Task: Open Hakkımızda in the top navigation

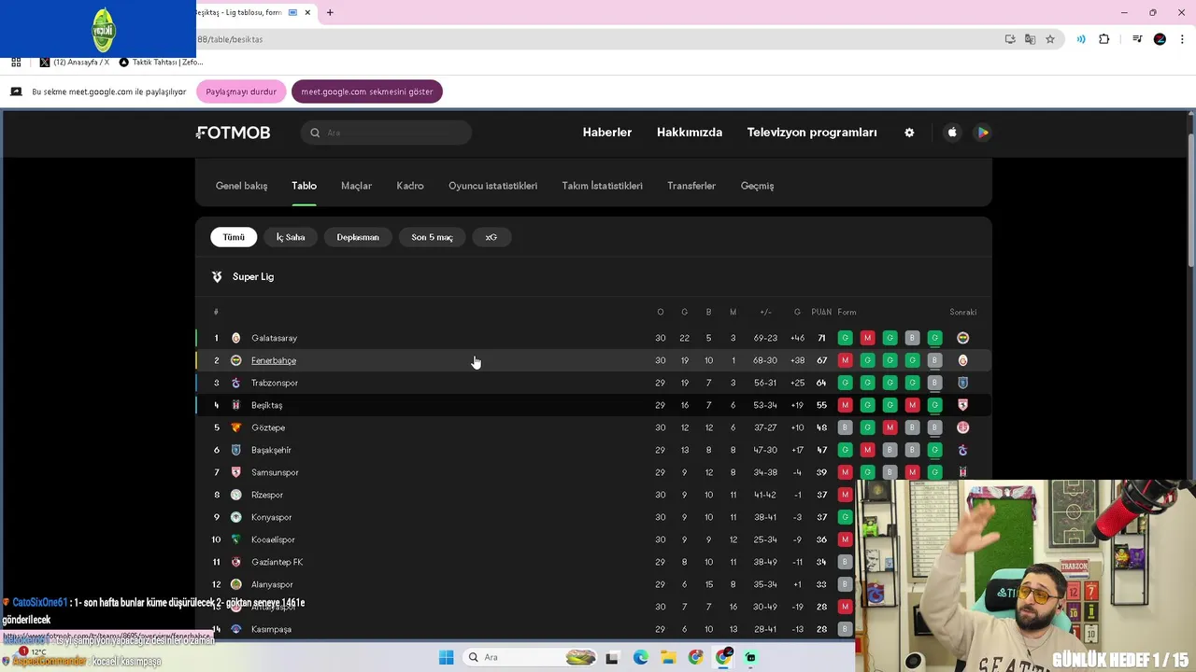Action: [690, 133]
